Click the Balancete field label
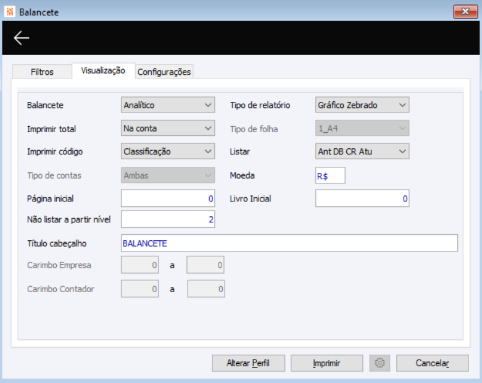Viewport: 482px width, 383px height. click(x=45, y=105)
